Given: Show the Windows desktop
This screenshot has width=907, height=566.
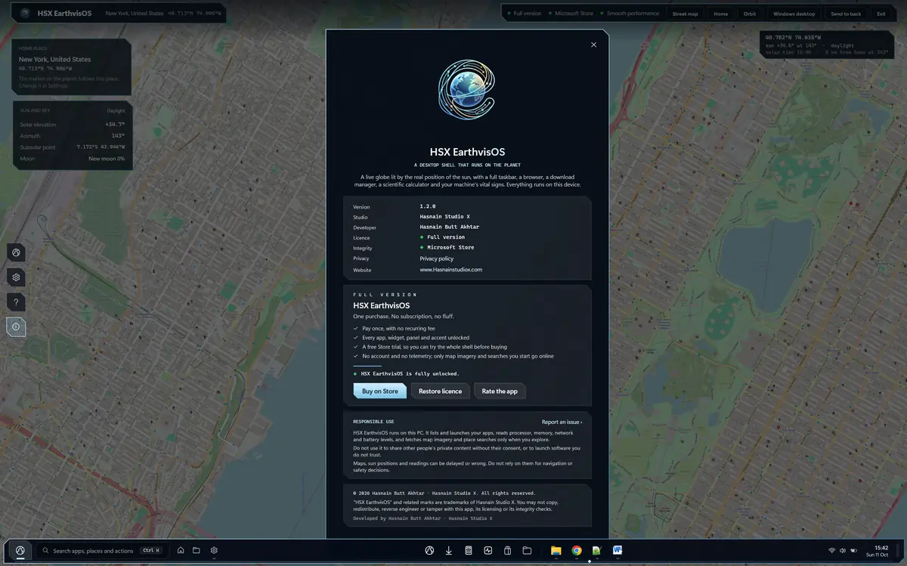Looking at the screenshot, I should [794, 14].
